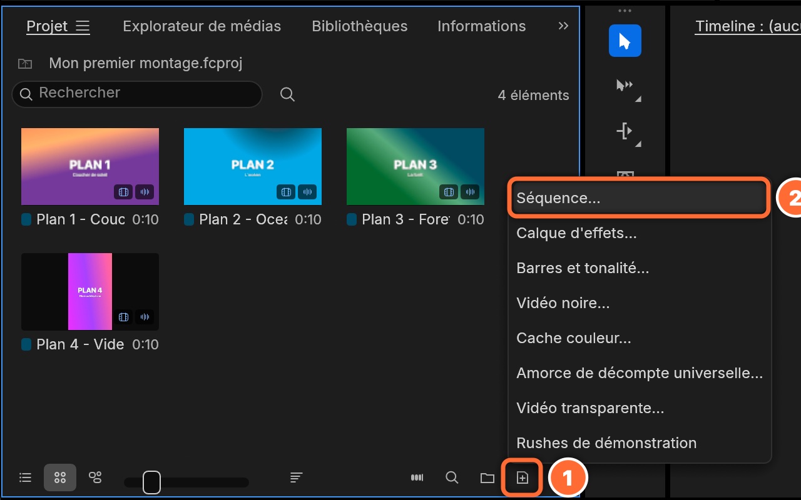
Task: Activate the Ripple Edit tool
Action: pos(625,131)
